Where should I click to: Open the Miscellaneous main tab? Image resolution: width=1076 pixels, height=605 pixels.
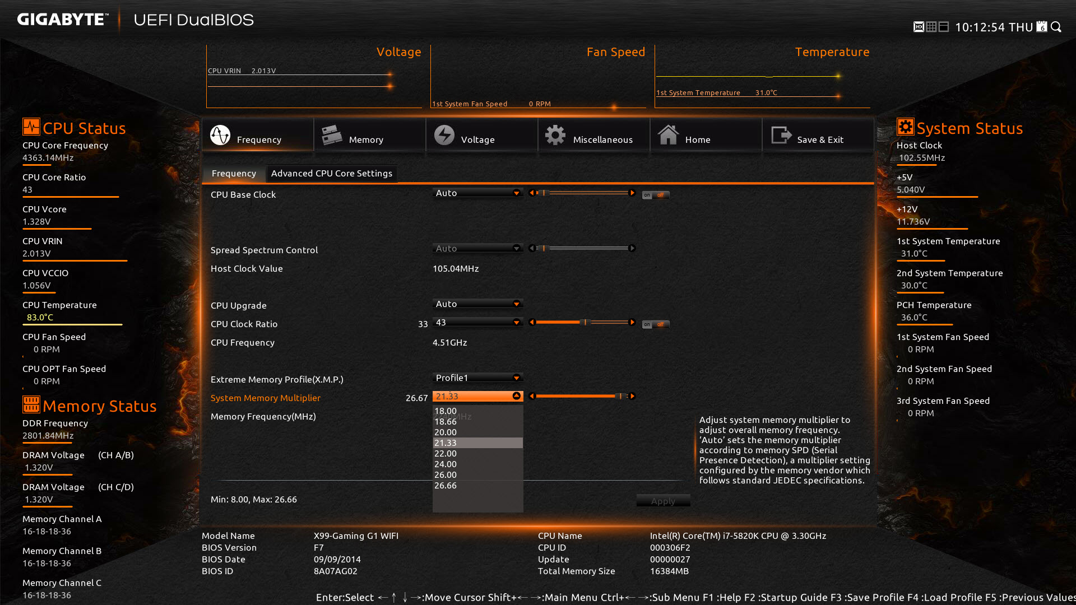[594, 135]
